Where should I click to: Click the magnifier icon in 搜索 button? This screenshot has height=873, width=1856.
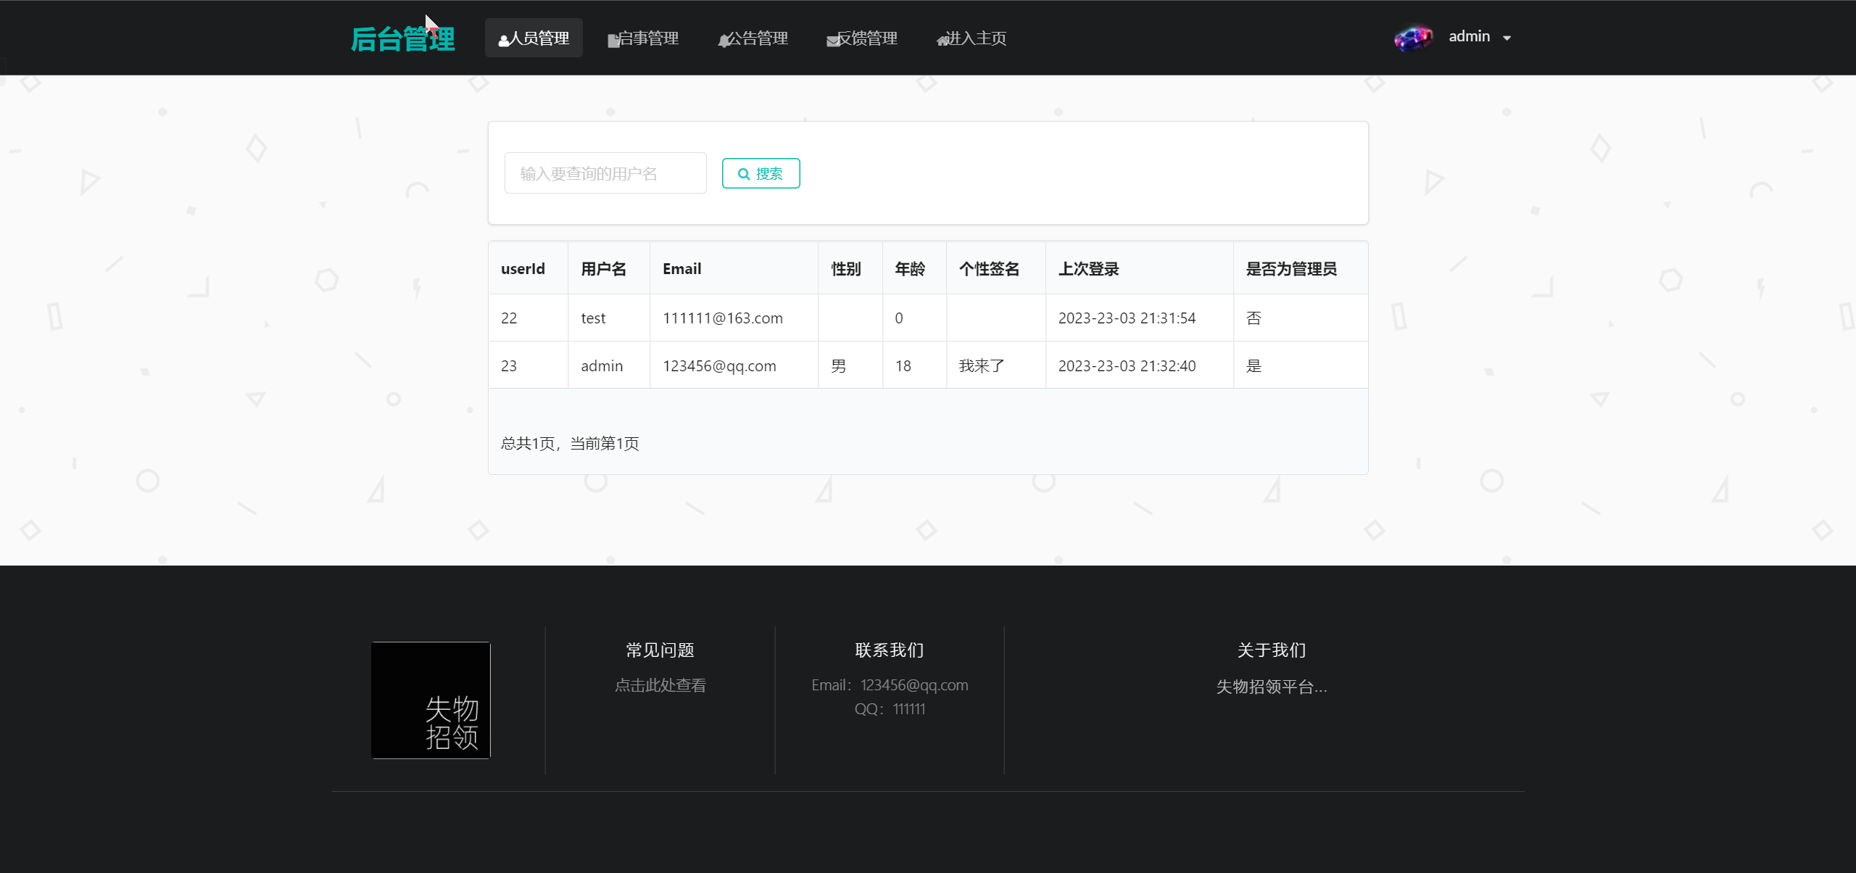[x=744, y=174]
